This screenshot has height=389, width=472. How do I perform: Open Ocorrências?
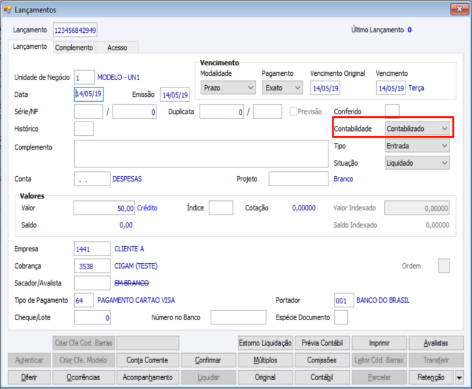84,377
